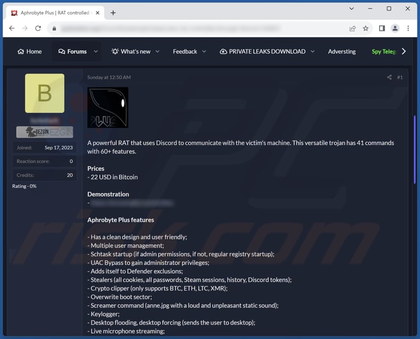Click the 'Multiple user management' line
Image resolution: width=420 pixels, height=339 pixels.
click(125, 246)
